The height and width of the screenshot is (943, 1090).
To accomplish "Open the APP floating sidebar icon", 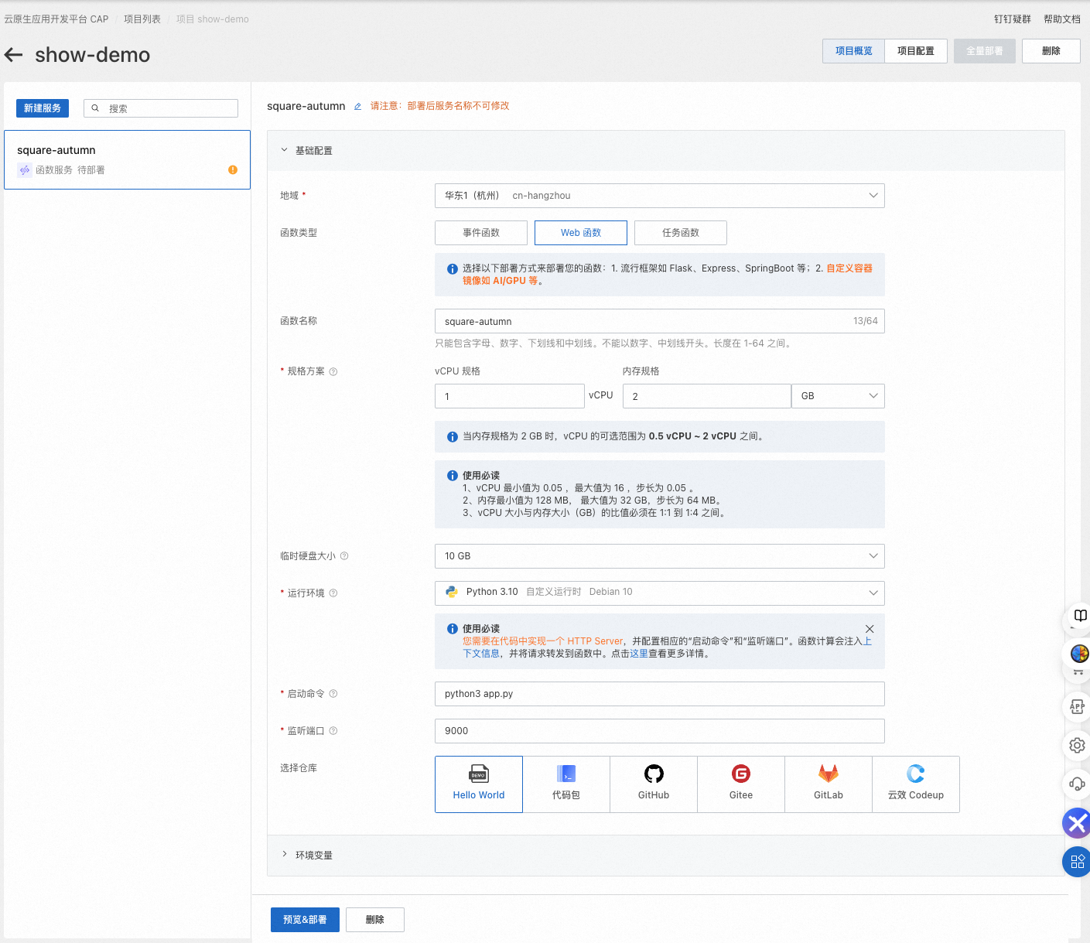I will tap(1077, 706).
